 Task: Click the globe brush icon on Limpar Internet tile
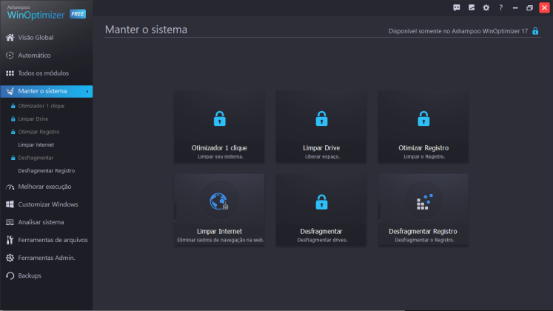click(219, 201)
